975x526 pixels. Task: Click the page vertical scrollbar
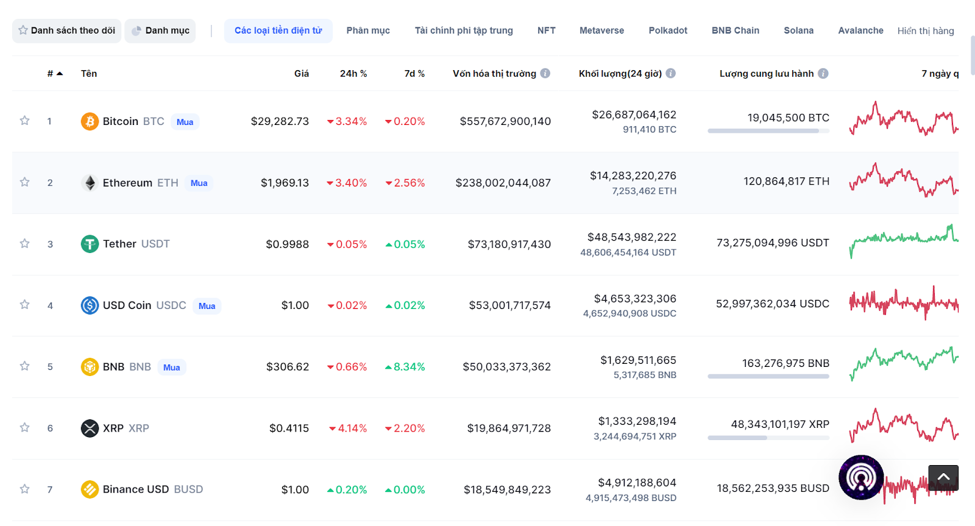pyautogui.click(x=973, y=55)
